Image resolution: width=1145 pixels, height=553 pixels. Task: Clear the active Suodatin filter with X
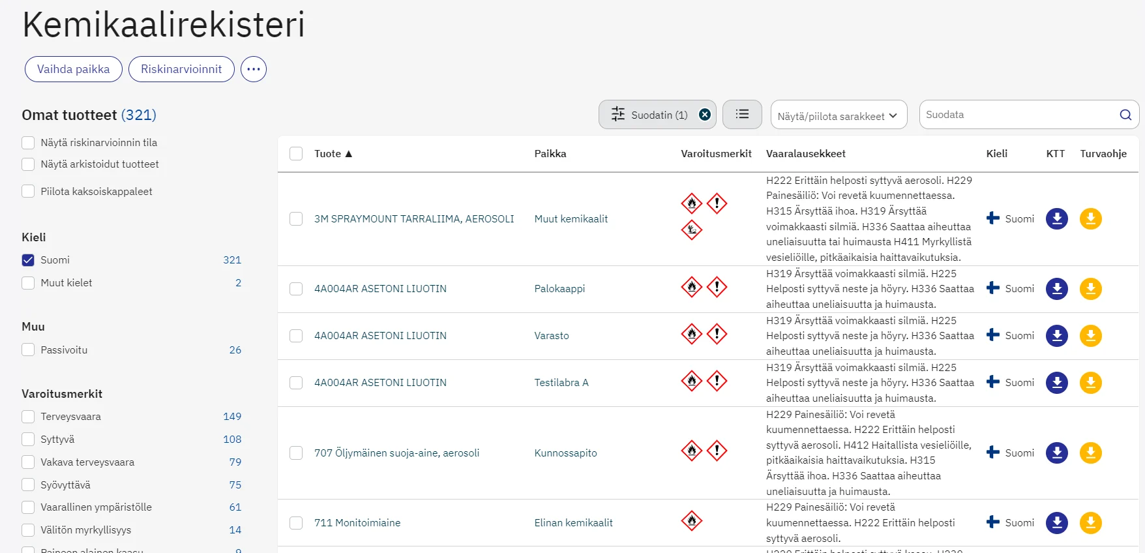(704, 115)
